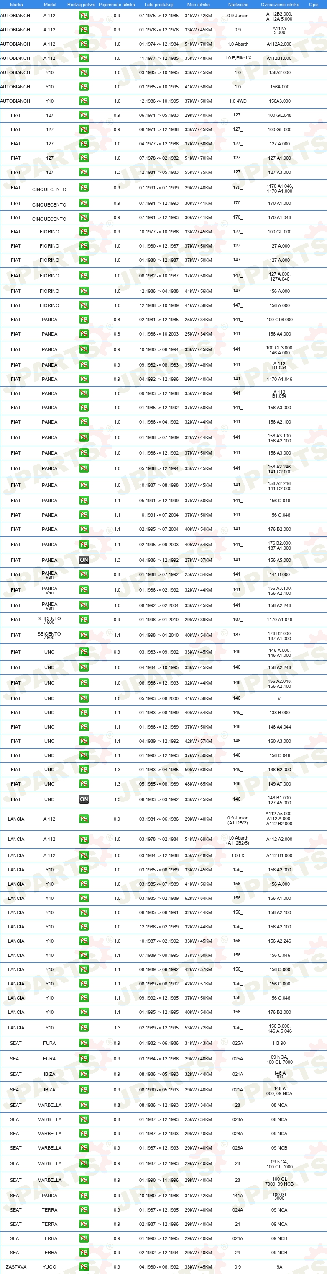This screenshot has width=327, height=1274.
Task: Select the body cell '1.0 LX'
Action: click(238, 855)
